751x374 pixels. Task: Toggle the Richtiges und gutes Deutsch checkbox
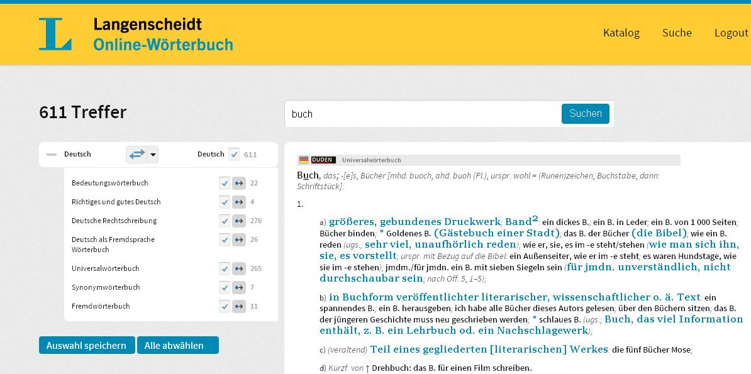point(225,202)
